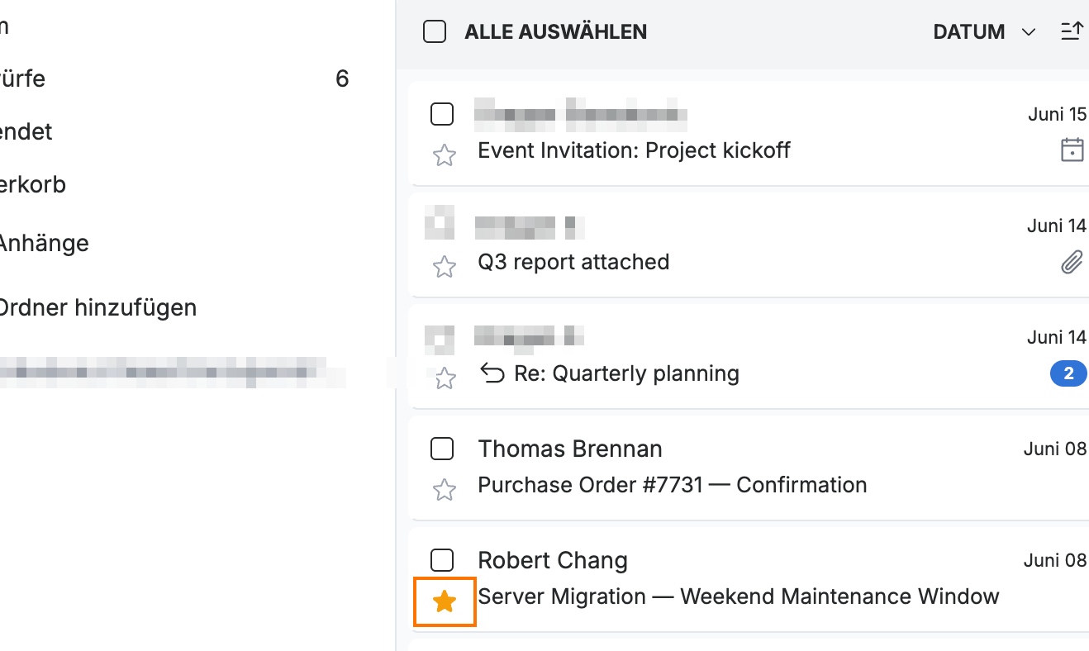The height and width of the screenshot is (651, 1089).
Task: Tick the checkbox on the Project kickoff email
Action: coord(442,114)
